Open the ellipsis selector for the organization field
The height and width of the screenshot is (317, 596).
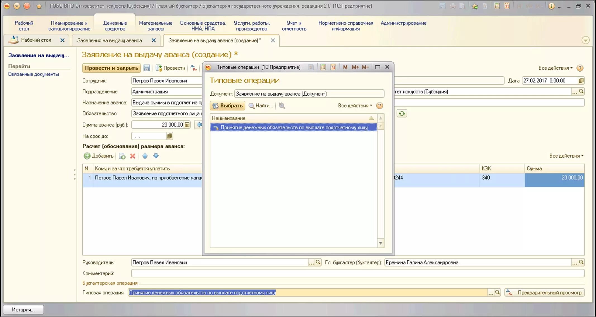[x=574, y=91]
